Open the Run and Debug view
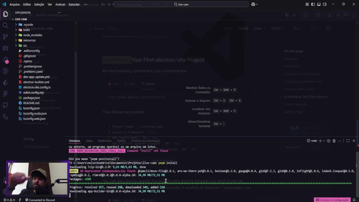This screenshot has width=359, height=202. pos(5,48)
